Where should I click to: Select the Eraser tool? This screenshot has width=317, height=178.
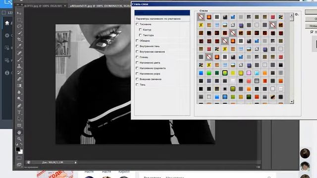[x=19, y=79]
